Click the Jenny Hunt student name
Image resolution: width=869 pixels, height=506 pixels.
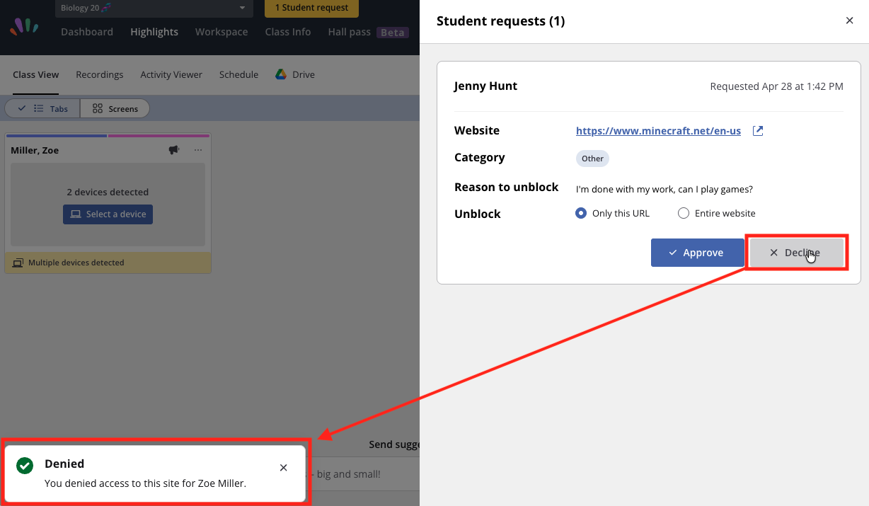485,86
